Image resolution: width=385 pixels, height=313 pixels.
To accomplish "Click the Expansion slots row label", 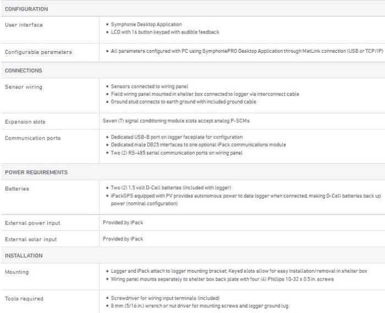I will 25,122.
